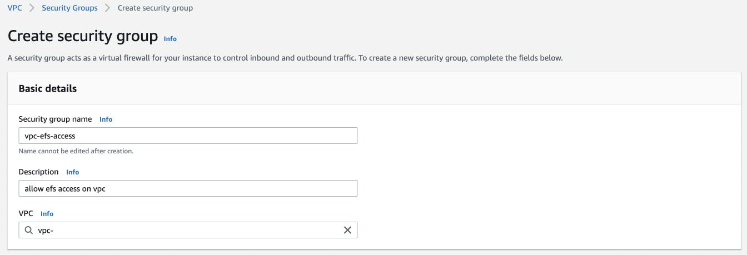Select the 'Create security group' breadcrumb text
747x255 pixels.
point(156,8)
